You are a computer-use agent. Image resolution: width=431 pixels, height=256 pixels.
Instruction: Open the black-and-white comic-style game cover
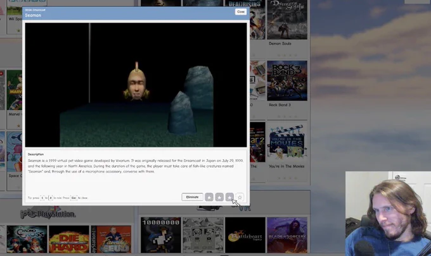(203, 235)
